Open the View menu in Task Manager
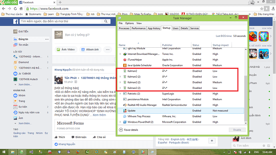This screenshot has width=276, height=155. point(139,23)
